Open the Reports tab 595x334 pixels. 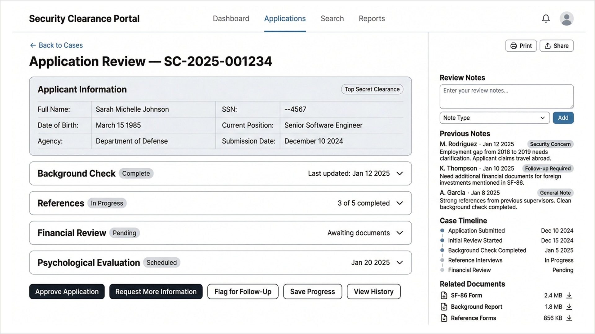tap(372, 19)
